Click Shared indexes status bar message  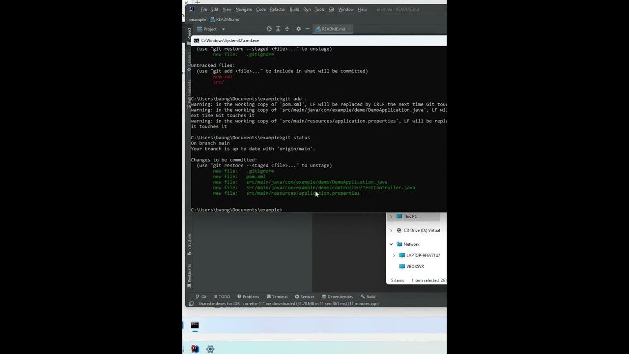coord(288,304)
